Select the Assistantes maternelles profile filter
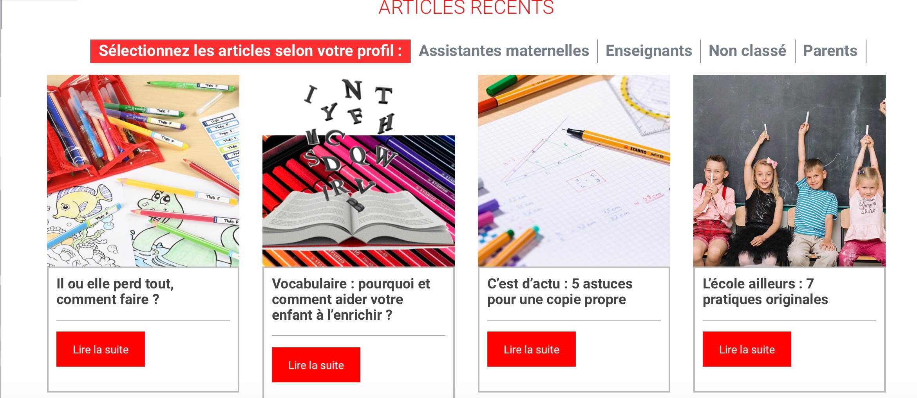This screenshot has height=398, width=917. [x=504, y=51]
